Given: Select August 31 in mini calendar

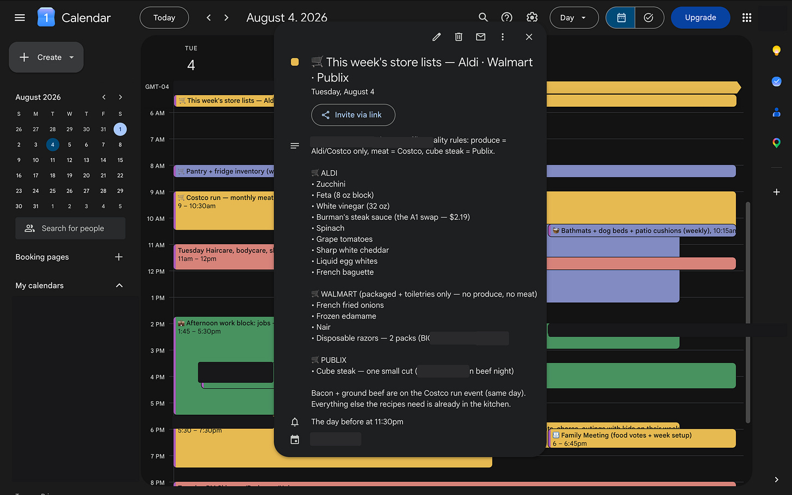Looking at the screenshot, I should (35, 206).
